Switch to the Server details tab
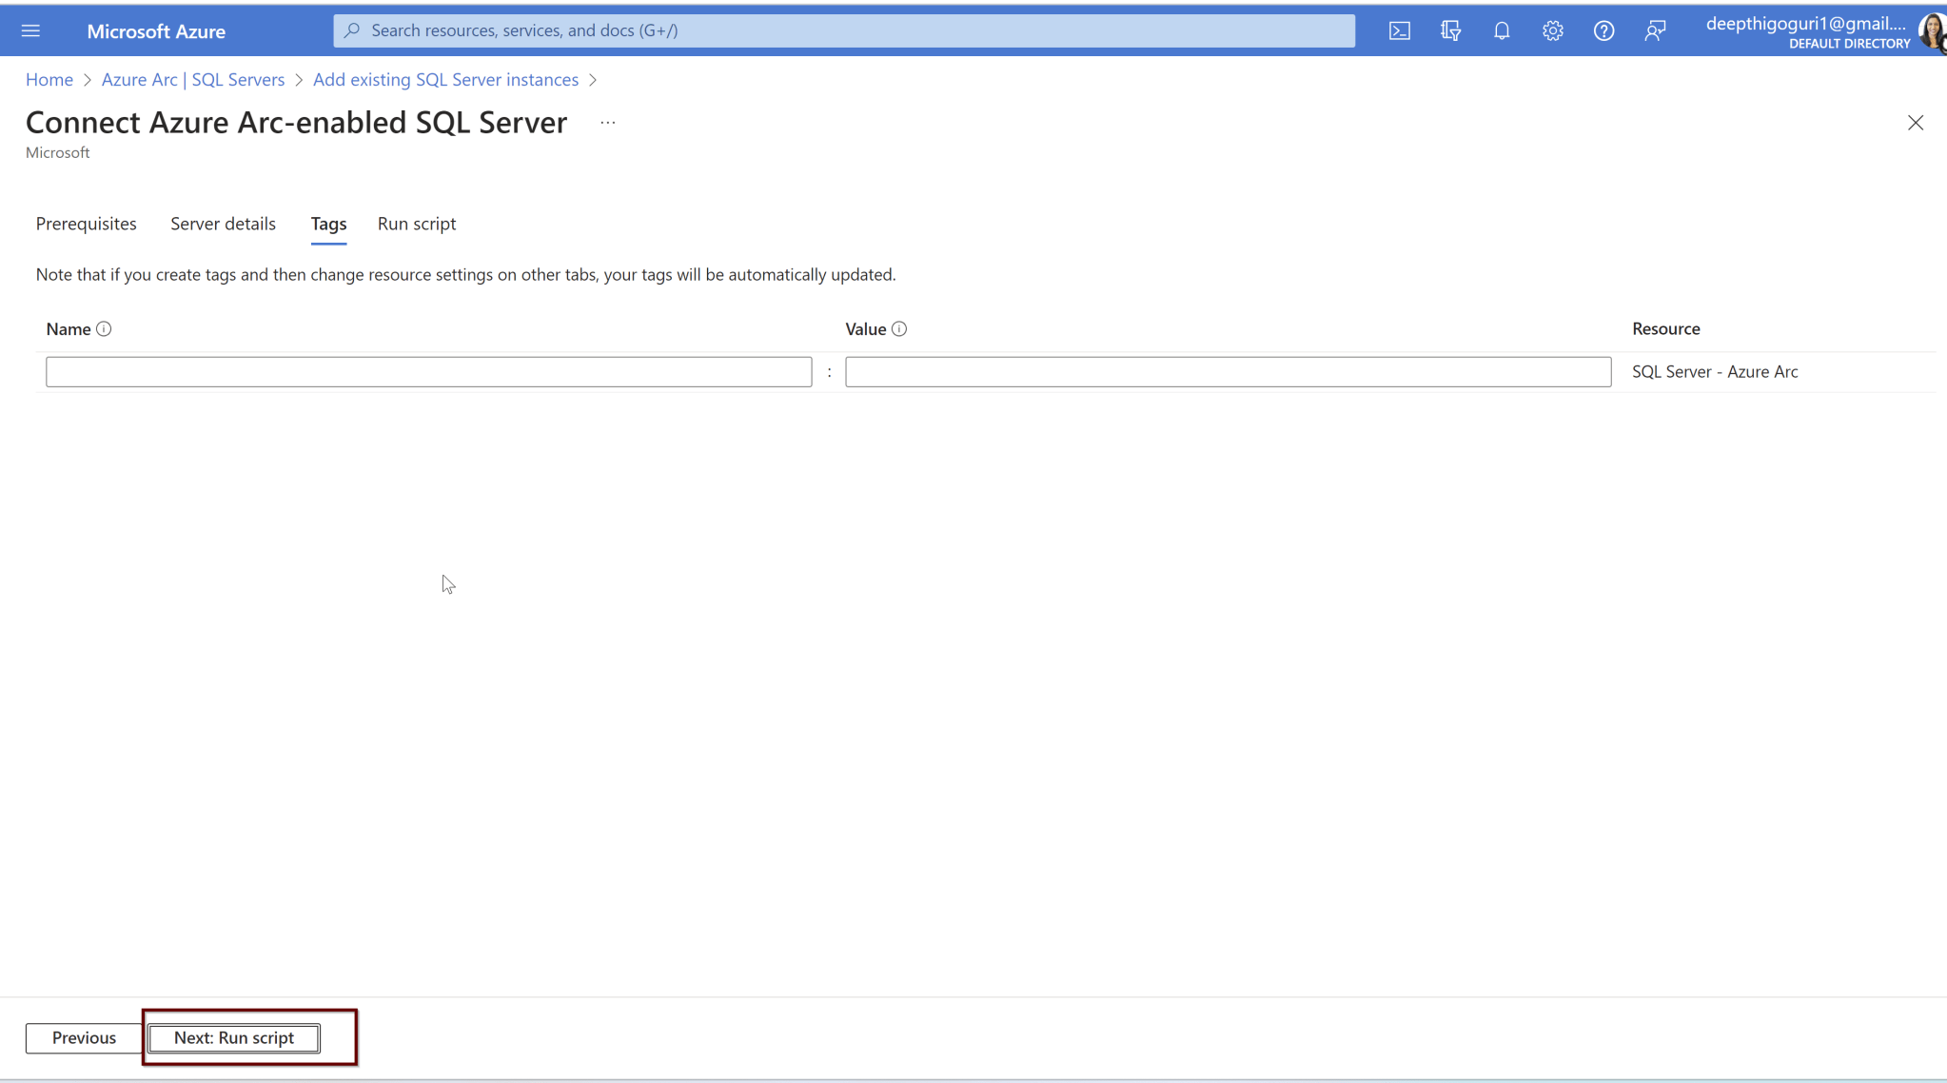Screen dimensions: 1947x1083 pyautogui.click(x=223, y=224)
